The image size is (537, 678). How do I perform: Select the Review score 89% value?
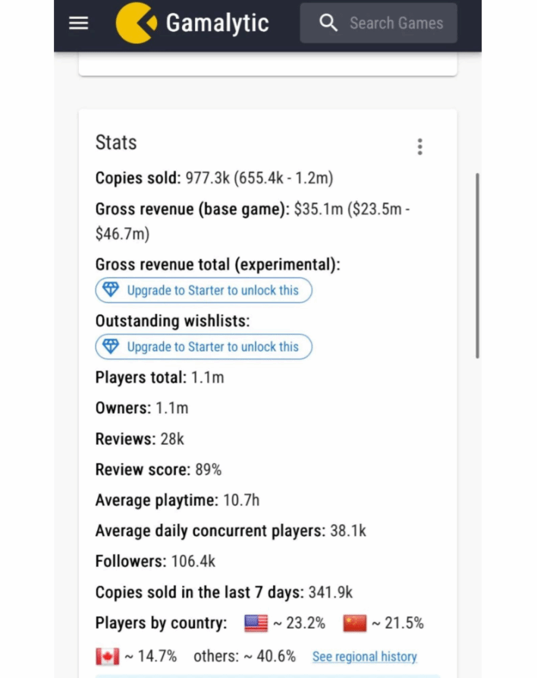pyautogui.click(x=209, y=470)
